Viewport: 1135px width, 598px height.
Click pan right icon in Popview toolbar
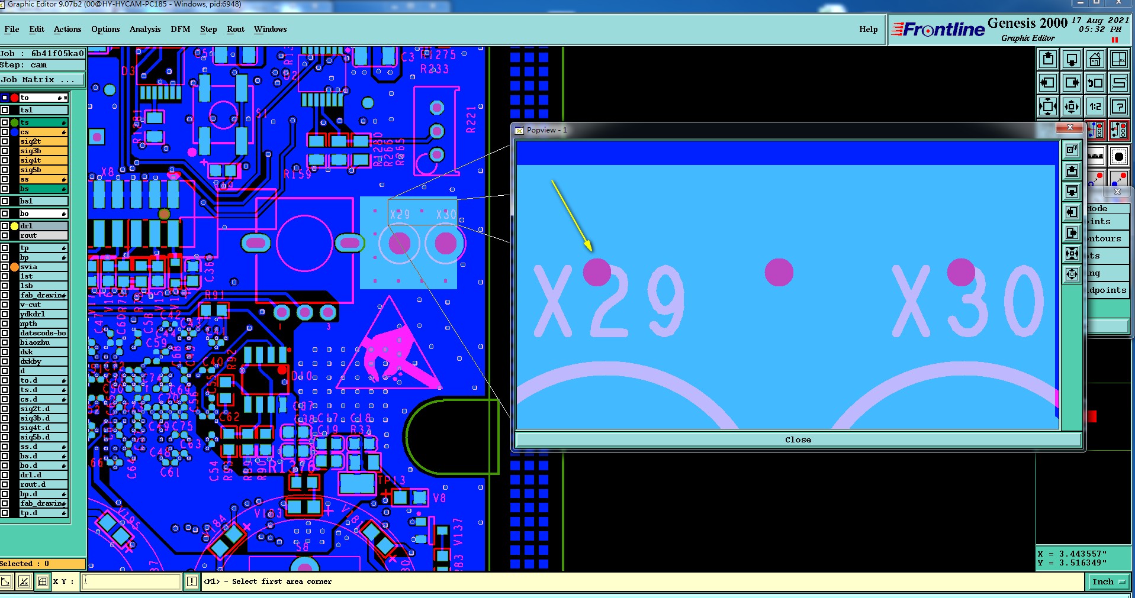[1072, 233]
